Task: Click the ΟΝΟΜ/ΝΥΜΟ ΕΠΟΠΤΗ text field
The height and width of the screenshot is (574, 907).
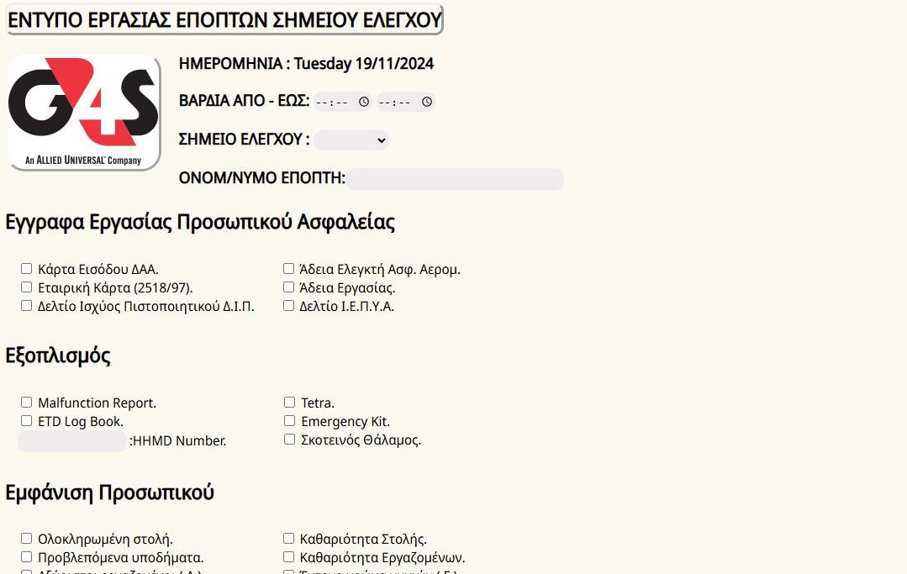Action: pos(456,179)
